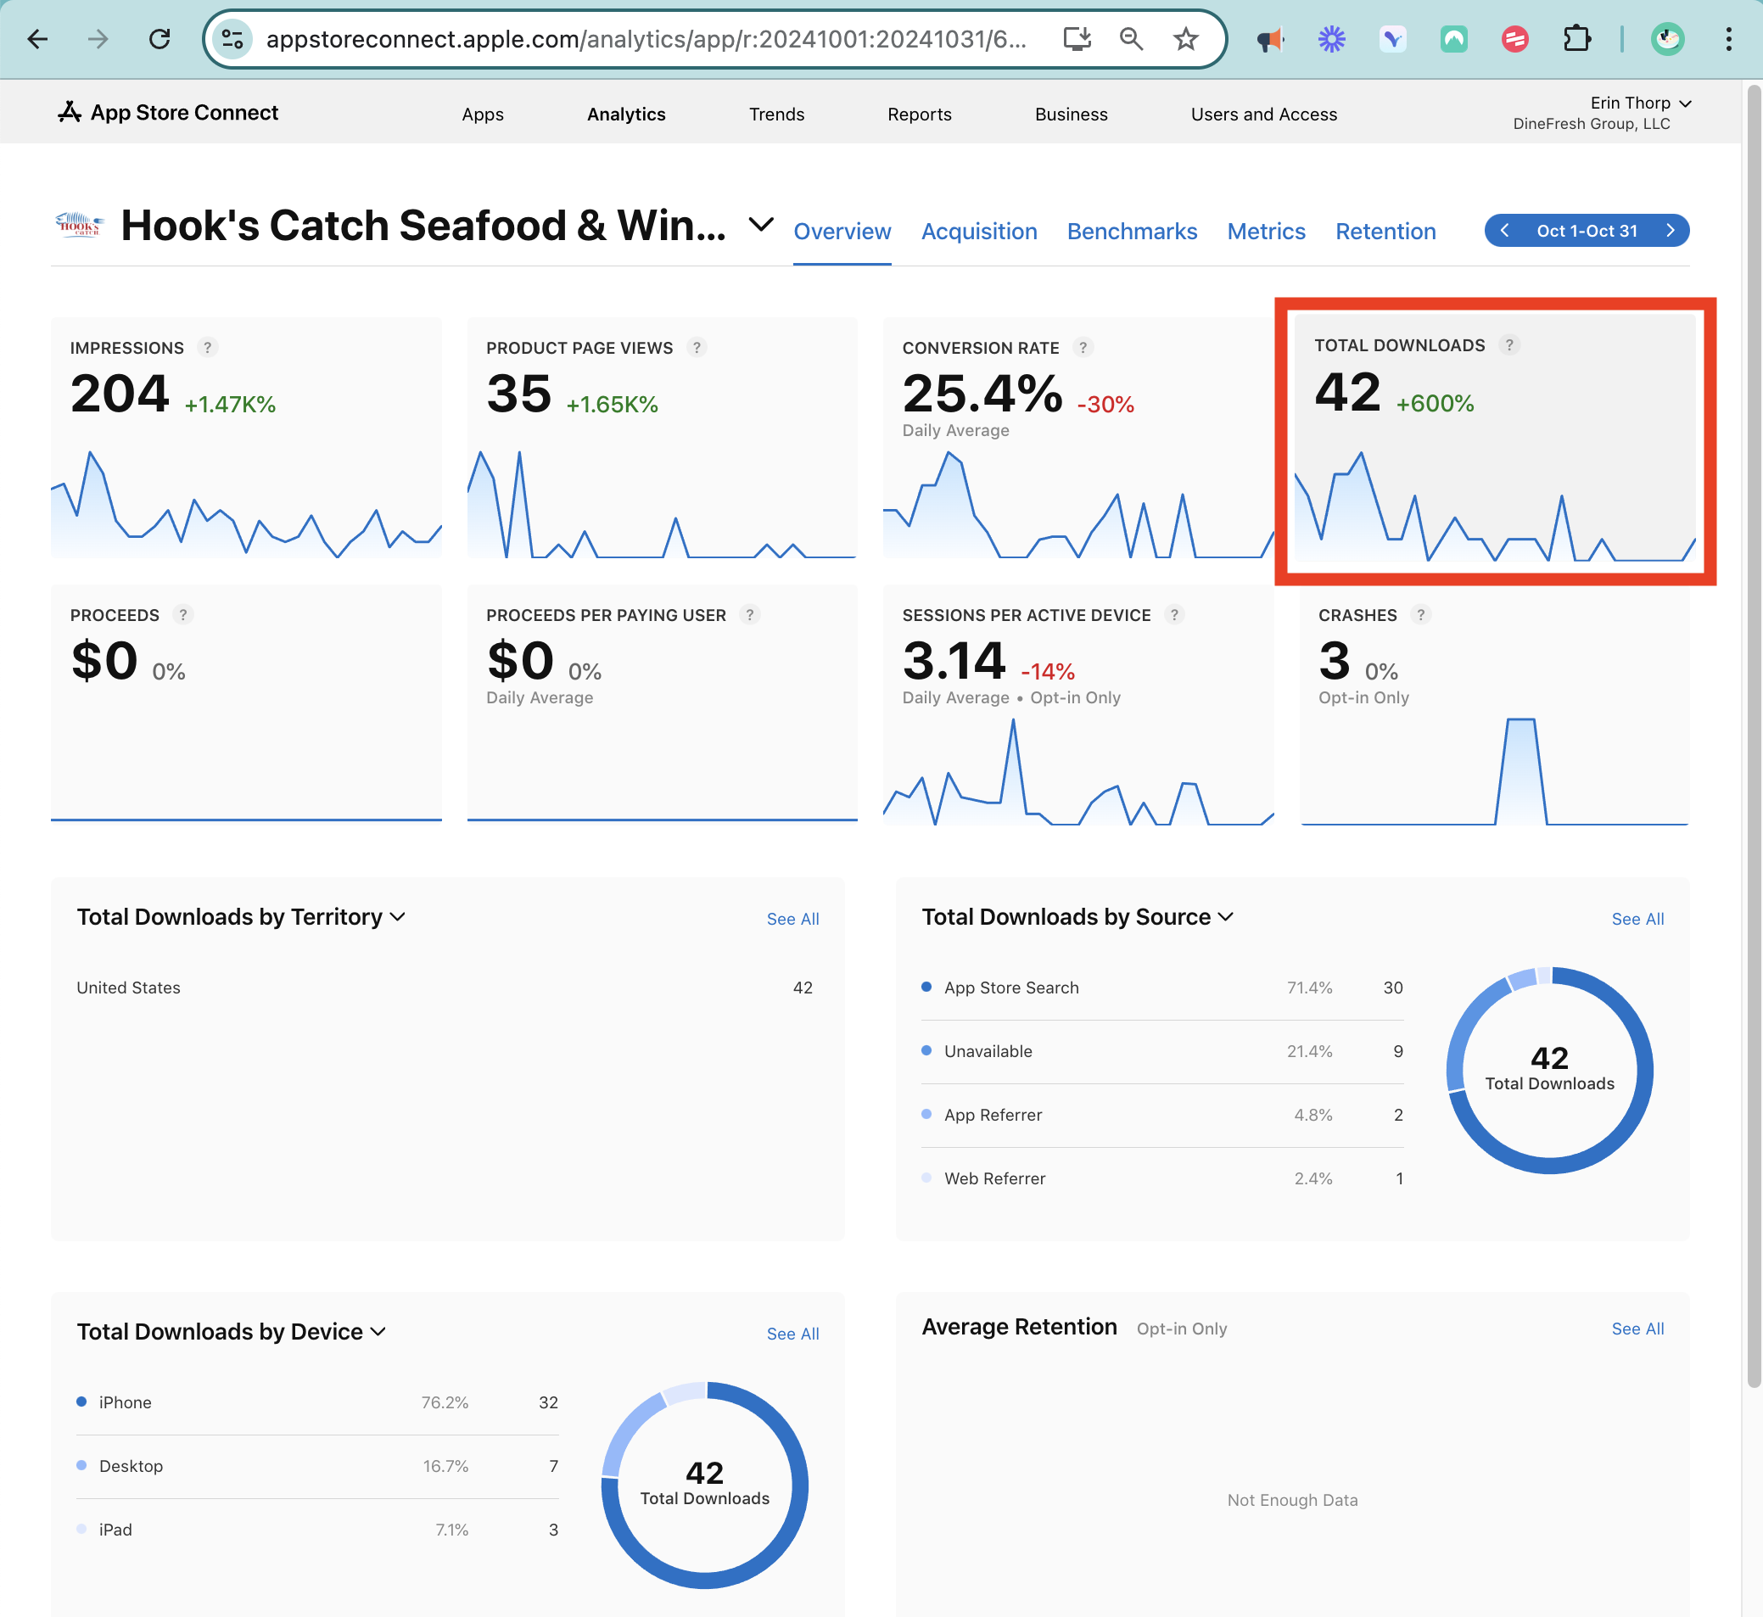
Task: Expand the app selector chevron
Action: point(761,225)
